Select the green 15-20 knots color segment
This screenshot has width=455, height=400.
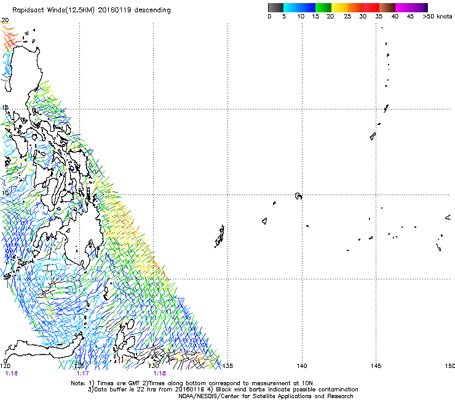(323, 7)
